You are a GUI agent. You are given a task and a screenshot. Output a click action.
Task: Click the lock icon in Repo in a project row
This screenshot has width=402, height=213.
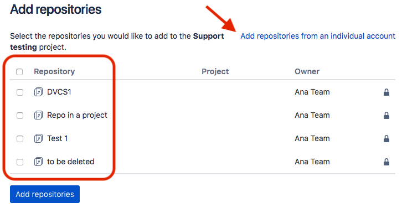coord(386,116)
